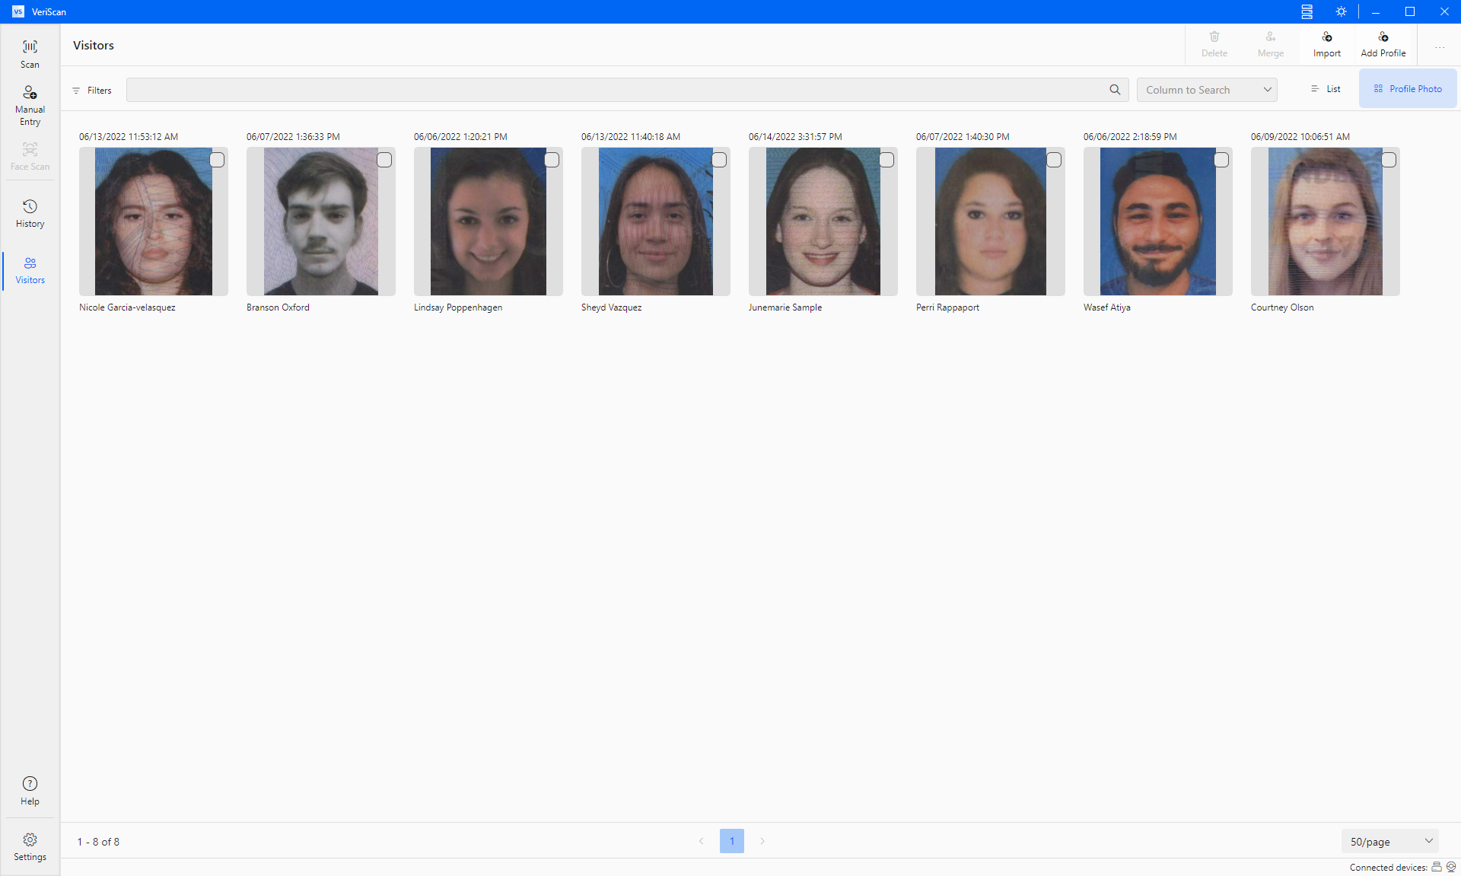
Task: Tick the checkbox on Wasef Atiya photo
Action: pyautogui.click(x=1221, y=160)
